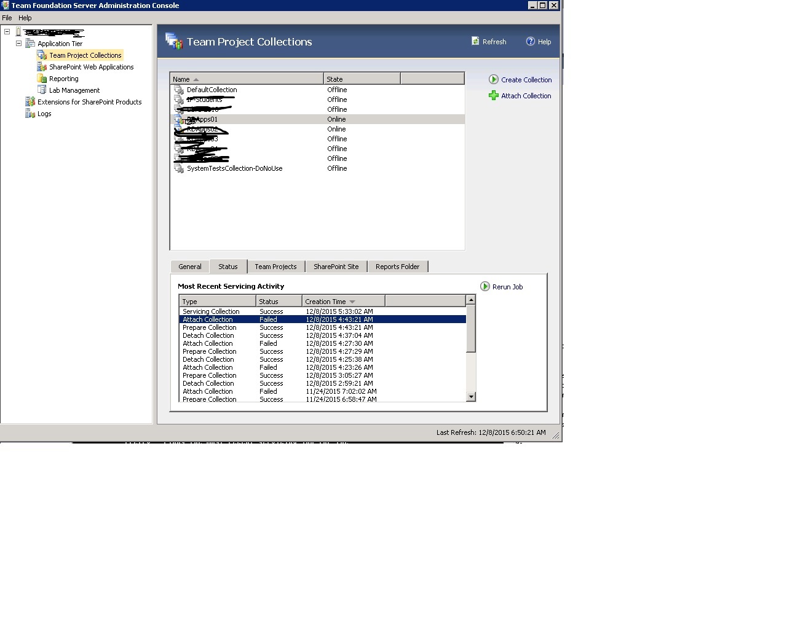
Task: Select Application Tier in the tree
Action: (x=60, y=44)
